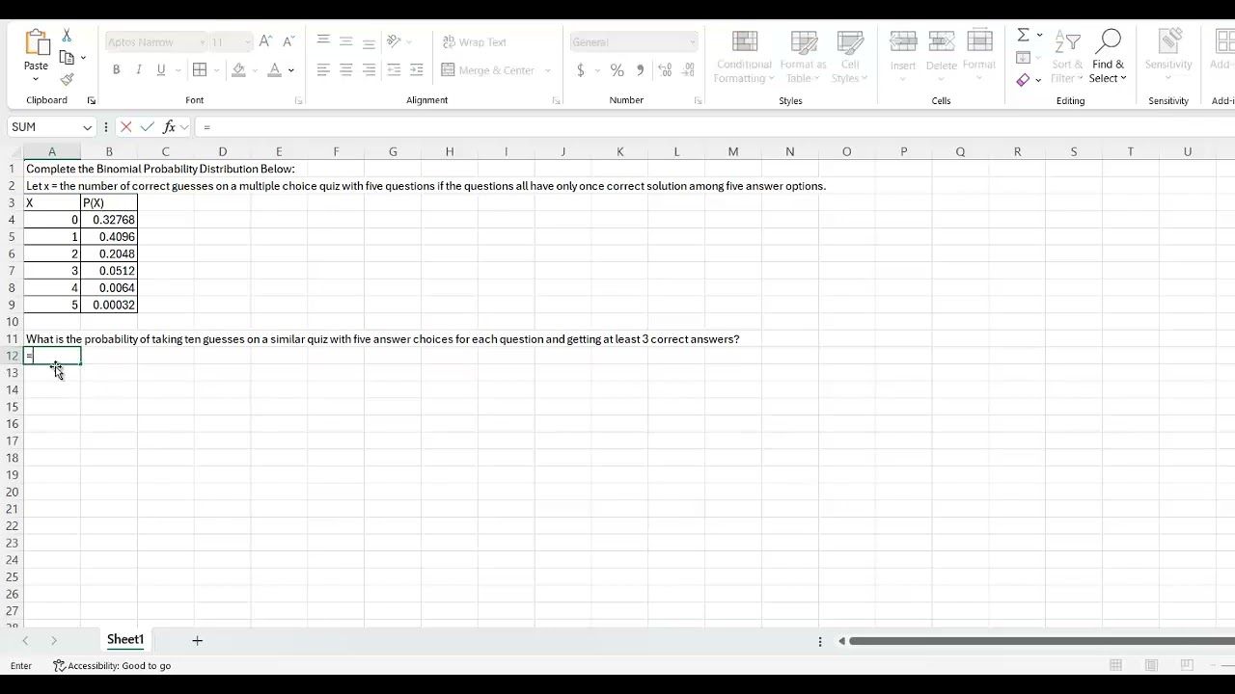Toggle Underline formatting
1235x694 pixels.
point(161,69)
